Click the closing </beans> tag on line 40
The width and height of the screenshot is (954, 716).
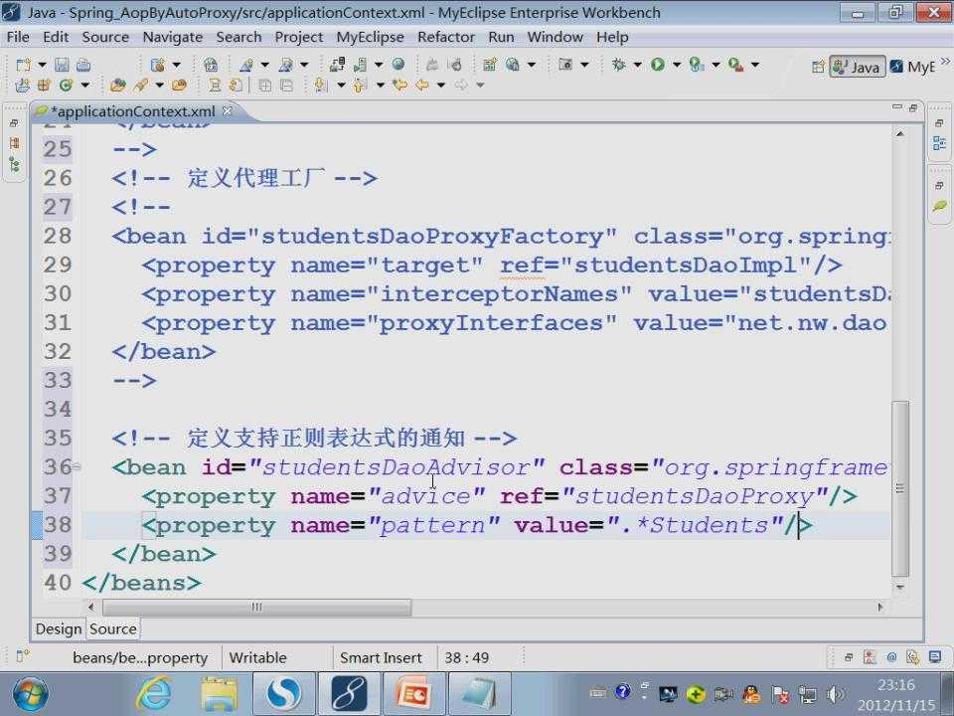(141, 583)
